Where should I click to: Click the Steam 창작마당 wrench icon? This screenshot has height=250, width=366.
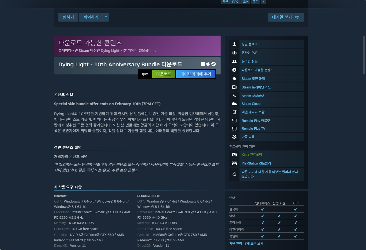tap(234, 96)
